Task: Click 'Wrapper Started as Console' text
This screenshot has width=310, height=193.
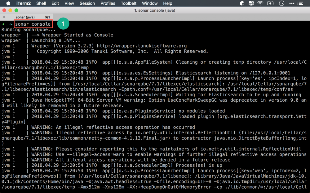Action: coord(78,35)
